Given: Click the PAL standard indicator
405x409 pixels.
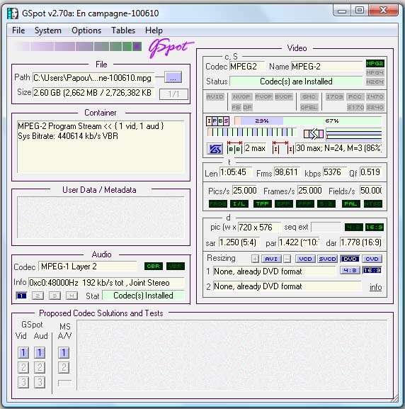Looking at the screenshot, I should 350,203.
